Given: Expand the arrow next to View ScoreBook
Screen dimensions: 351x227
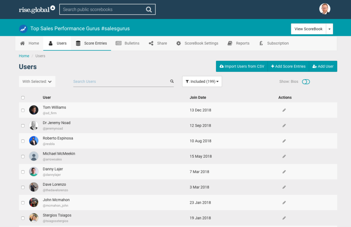Looking at the screenshot, I should click(329, 29).
